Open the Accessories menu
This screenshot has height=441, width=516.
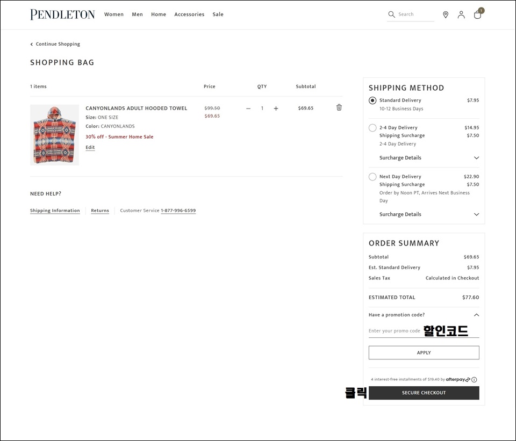point(189,15)
